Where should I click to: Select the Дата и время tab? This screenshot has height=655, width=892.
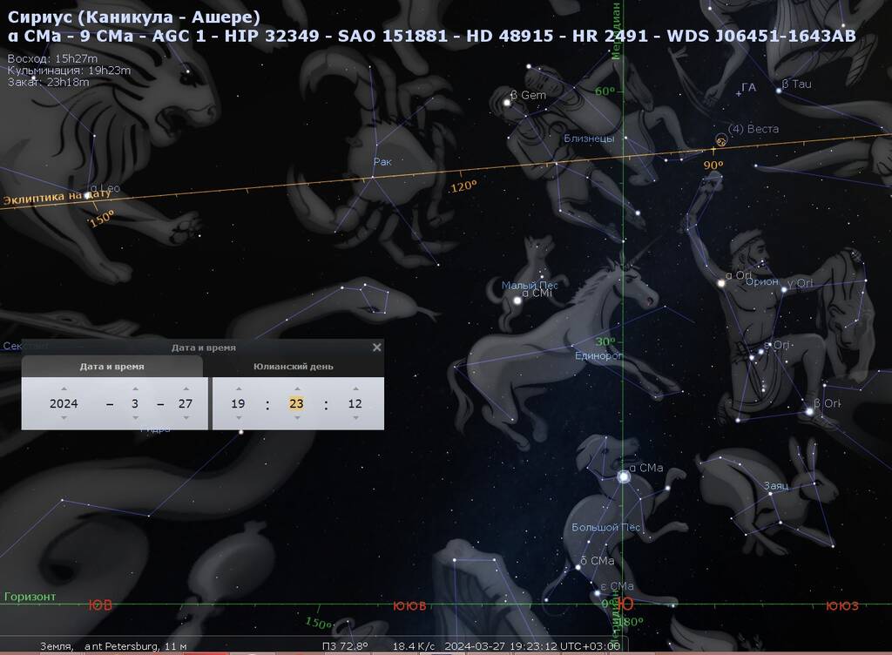point(112,367)
